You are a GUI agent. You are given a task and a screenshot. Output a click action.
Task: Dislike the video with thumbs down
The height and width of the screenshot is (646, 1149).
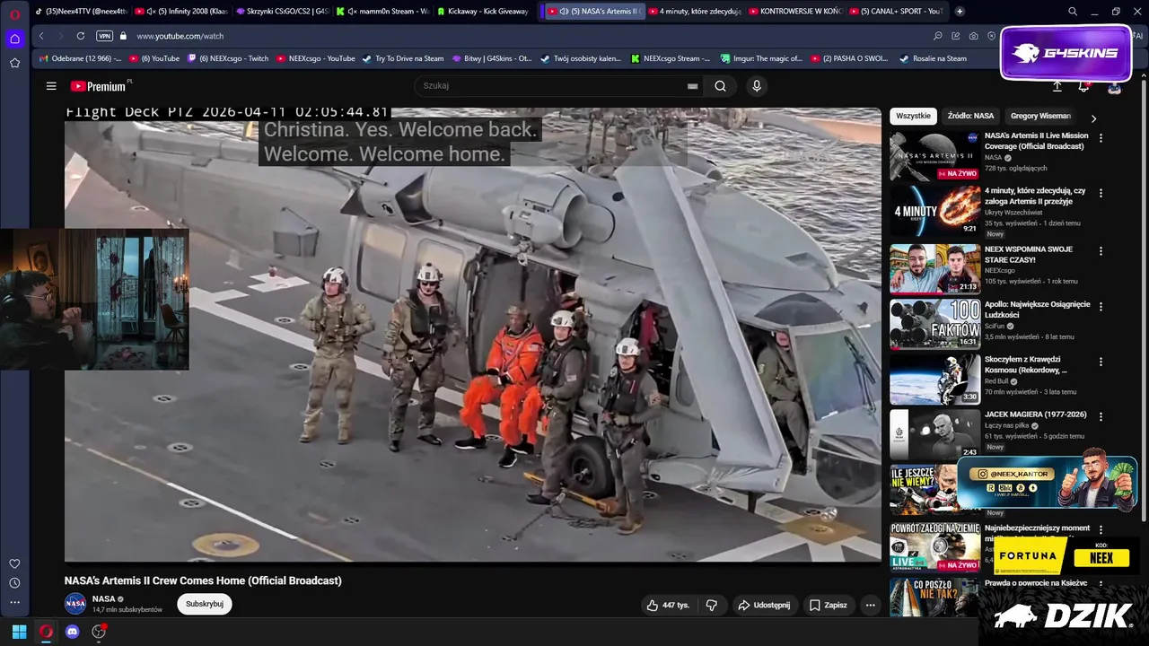point(712,606)
